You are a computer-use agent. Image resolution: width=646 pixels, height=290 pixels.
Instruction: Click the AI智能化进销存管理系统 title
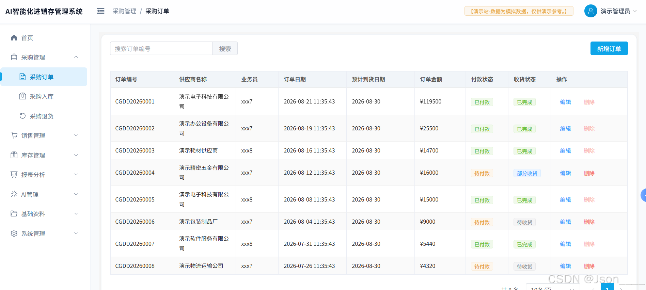[x=44, y=12]
